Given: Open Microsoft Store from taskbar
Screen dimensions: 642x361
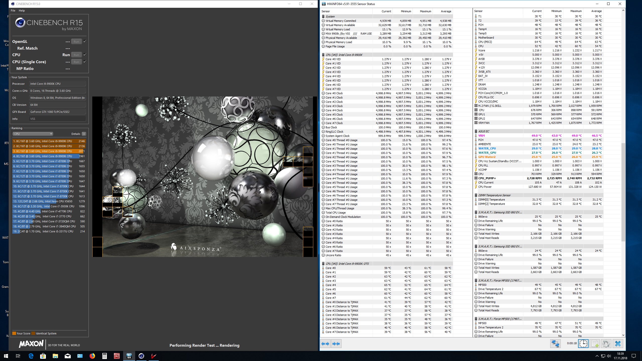Looking at the screenshot, I should point(43,356).
